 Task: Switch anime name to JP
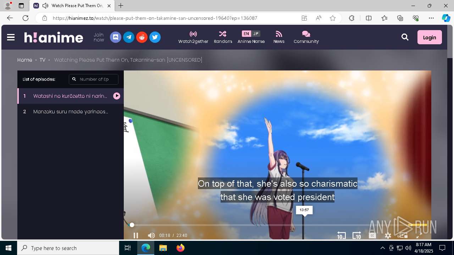256,34
